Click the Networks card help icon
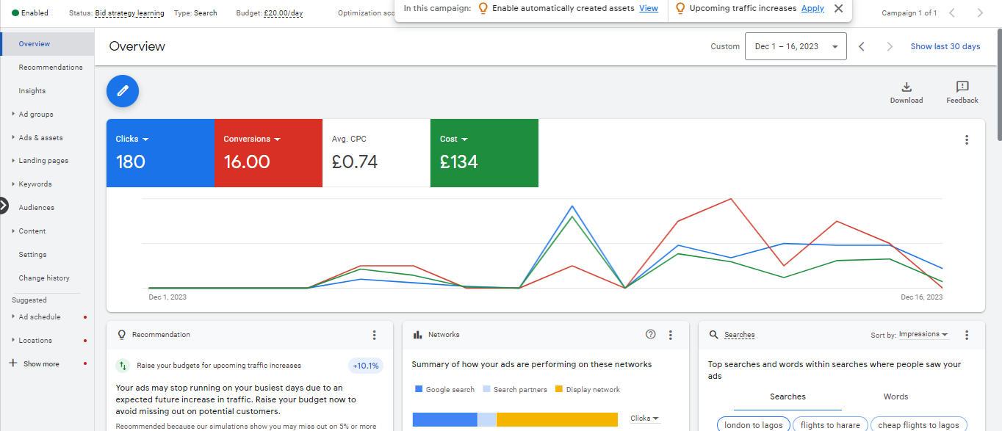This screenshot has width=1002, height=431. pyautogui.click(x=650, y=335)
